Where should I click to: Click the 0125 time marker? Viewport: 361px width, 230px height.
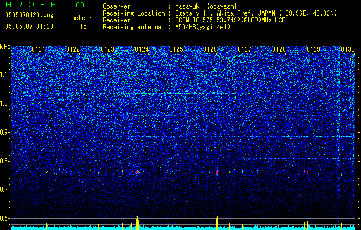click(176, 49)
